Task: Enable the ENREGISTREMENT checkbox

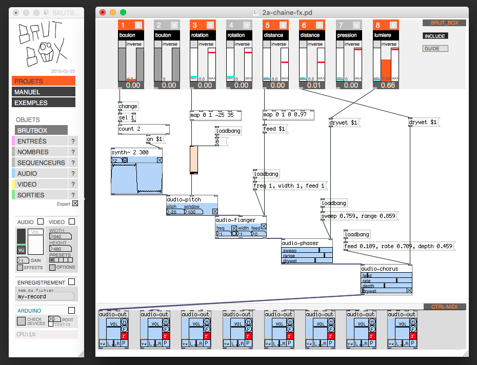Action: 72,282
